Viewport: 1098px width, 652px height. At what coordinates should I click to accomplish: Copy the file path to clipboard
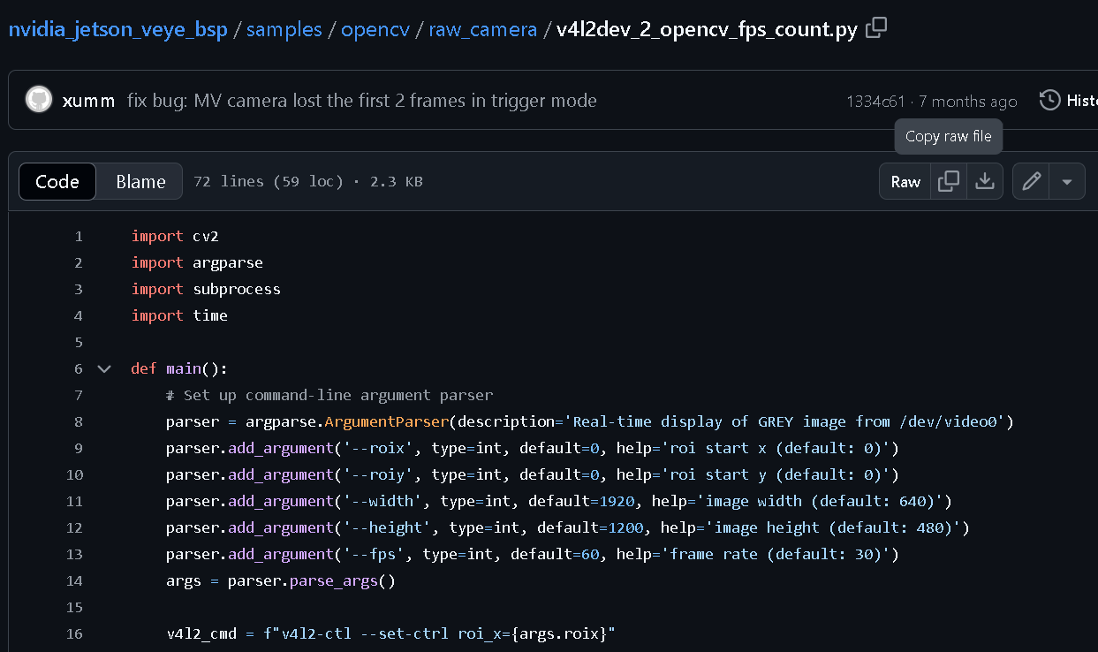pos(876,28)
